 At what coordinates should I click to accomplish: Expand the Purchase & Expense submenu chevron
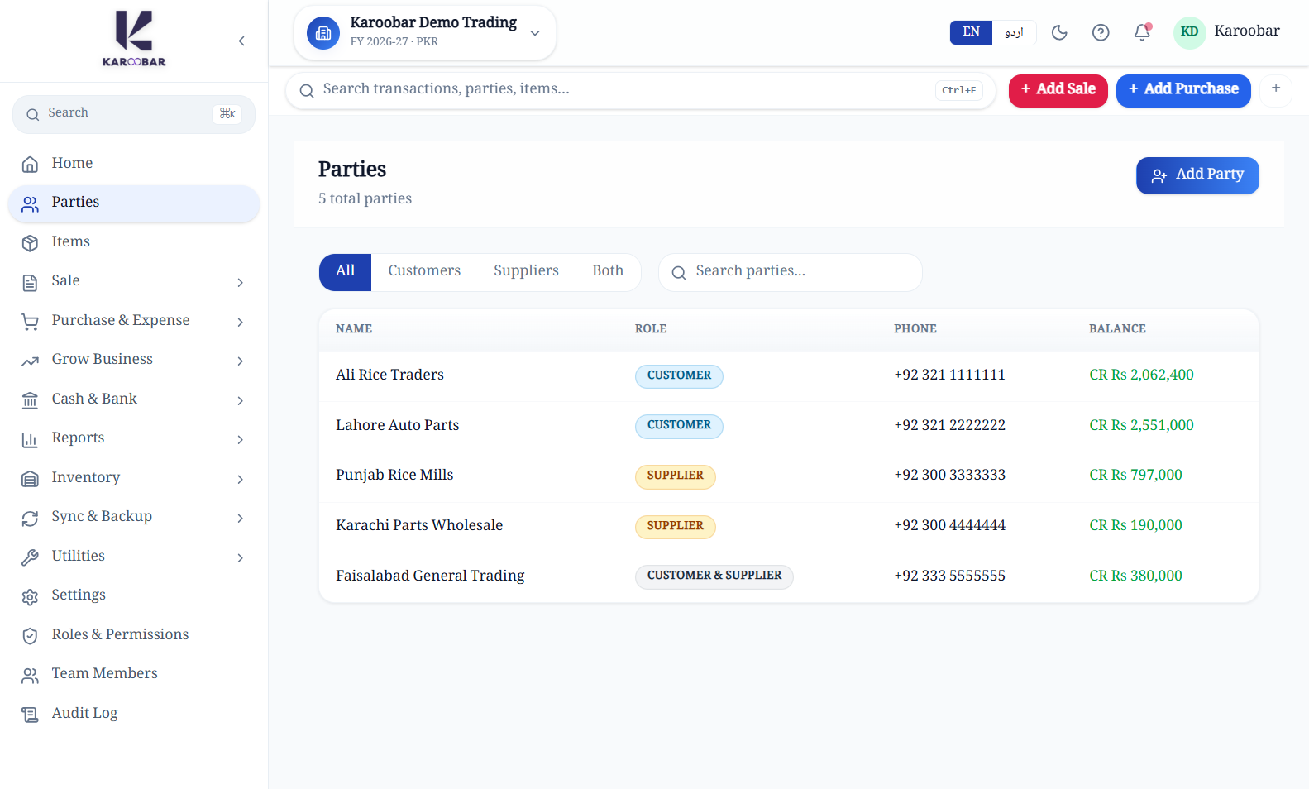[241, 321]
